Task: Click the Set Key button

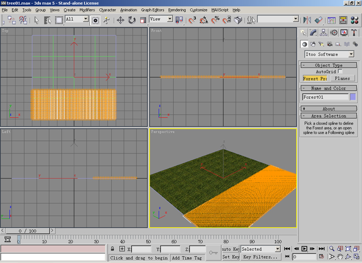Action: 231,257
